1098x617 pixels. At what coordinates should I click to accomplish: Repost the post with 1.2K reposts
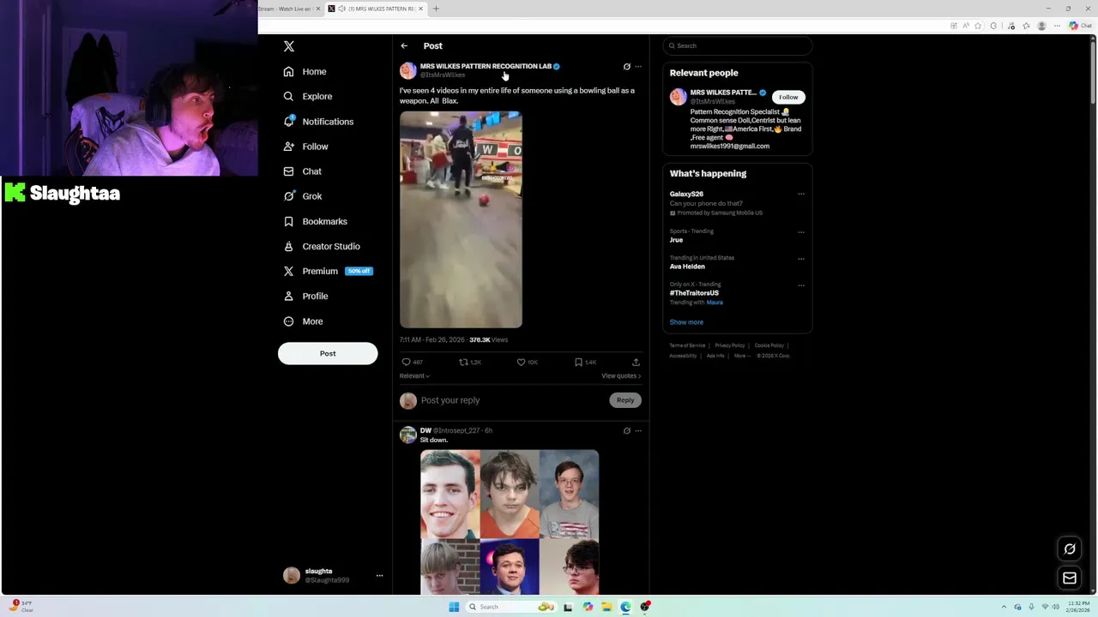pos(470,362)
